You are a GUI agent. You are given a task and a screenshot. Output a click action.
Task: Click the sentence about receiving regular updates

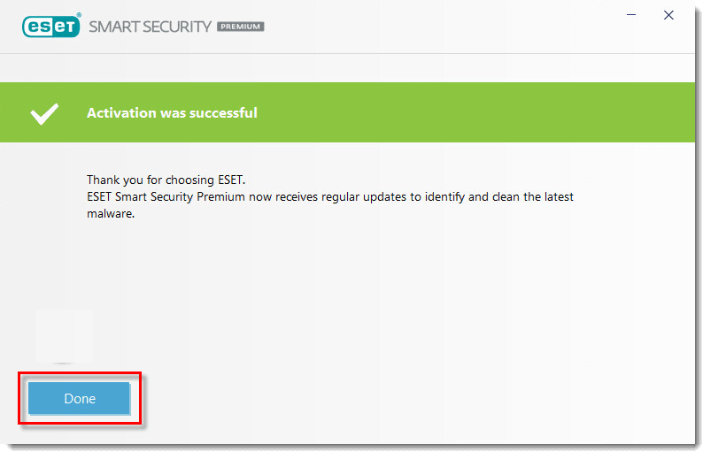coord(329,196)
